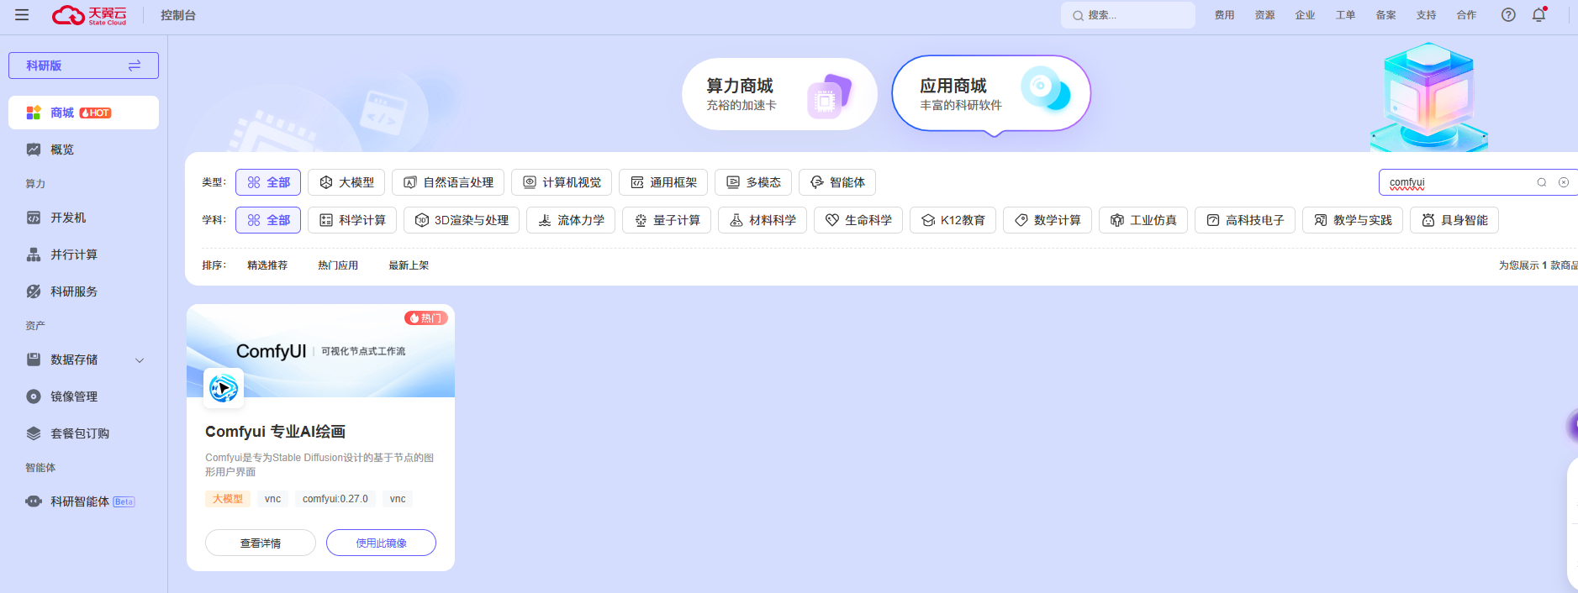Expand the 数据存储 sidebar section
The height and width of the screenshot is (593, 1578).
83,359
